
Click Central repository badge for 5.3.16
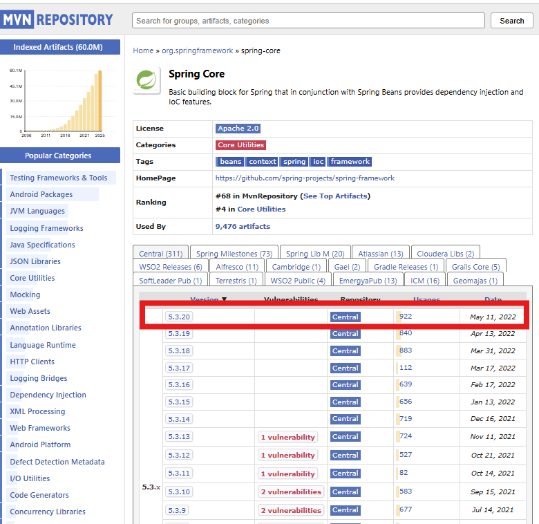pos(345,385)
